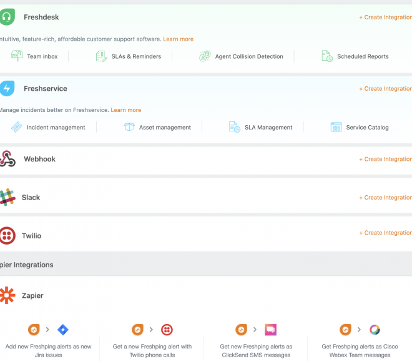
Task: Click the Twilio icon in Zapier templates
Action: click(167, 329)
